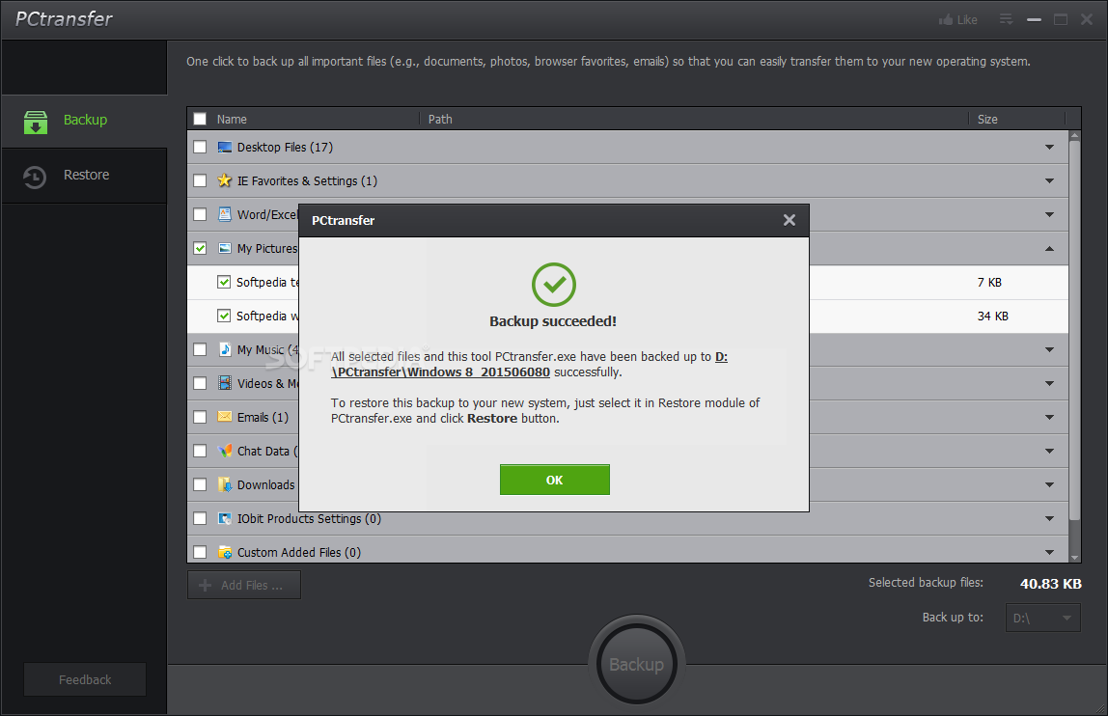1108x716 pixels.
Task: Check the IE Favorites & Settings checkbox
Action: click(200, 181)
